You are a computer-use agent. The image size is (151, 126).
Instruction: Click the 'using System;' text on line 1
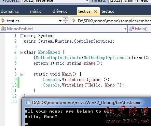tap(39, 36)
